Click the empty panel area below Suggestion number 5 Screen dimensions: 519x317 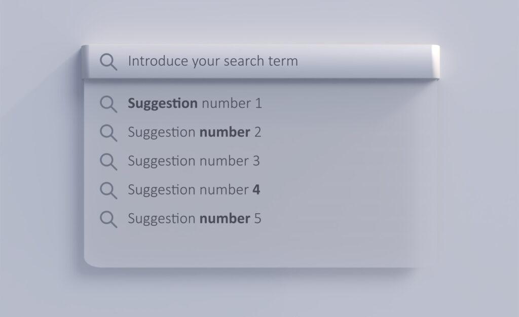253,246
